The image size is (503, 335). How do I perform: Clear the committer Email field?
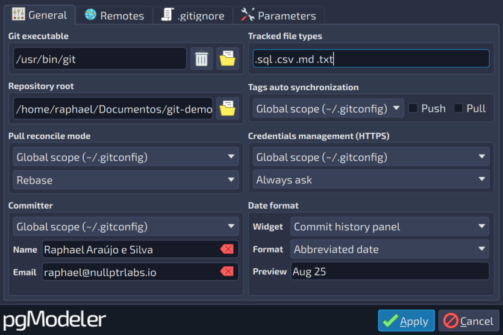(227, 272)
